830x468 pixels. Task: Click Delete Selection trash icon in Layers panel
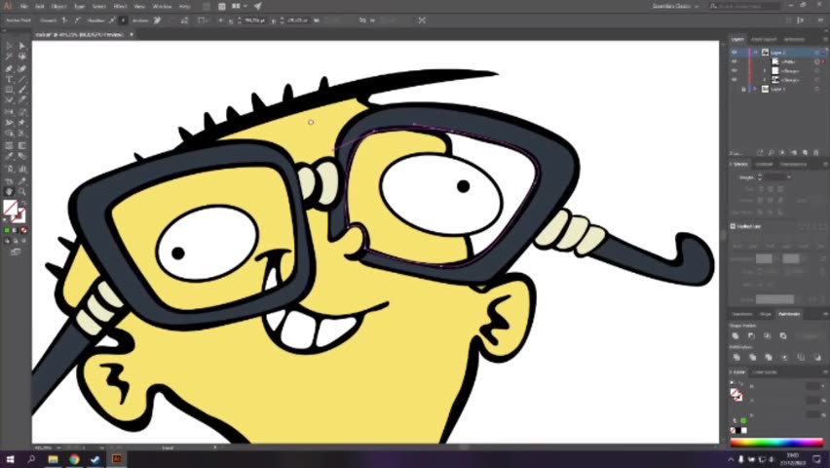point(816,153)
